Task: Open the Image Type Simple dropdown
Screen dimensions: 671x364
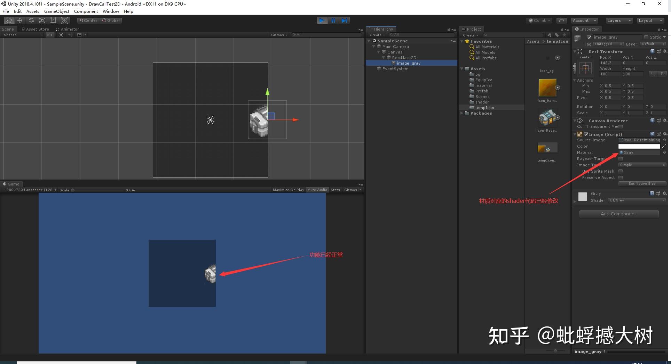Action: click(x=642, y=165)
